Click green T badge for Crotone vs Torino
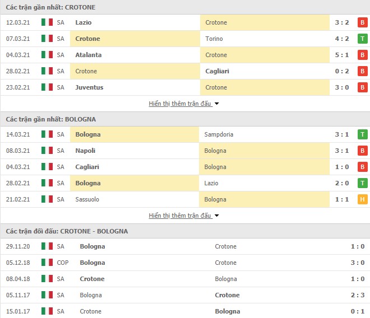This screenshot has height=318, width=370. tap(363, 39)
